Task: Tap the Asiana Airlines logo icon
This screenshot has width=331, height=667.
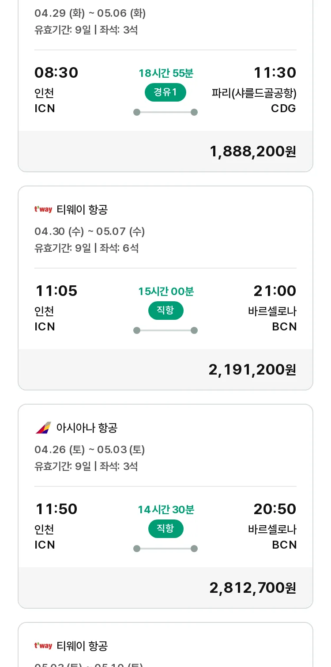Action: pos(43,428)
